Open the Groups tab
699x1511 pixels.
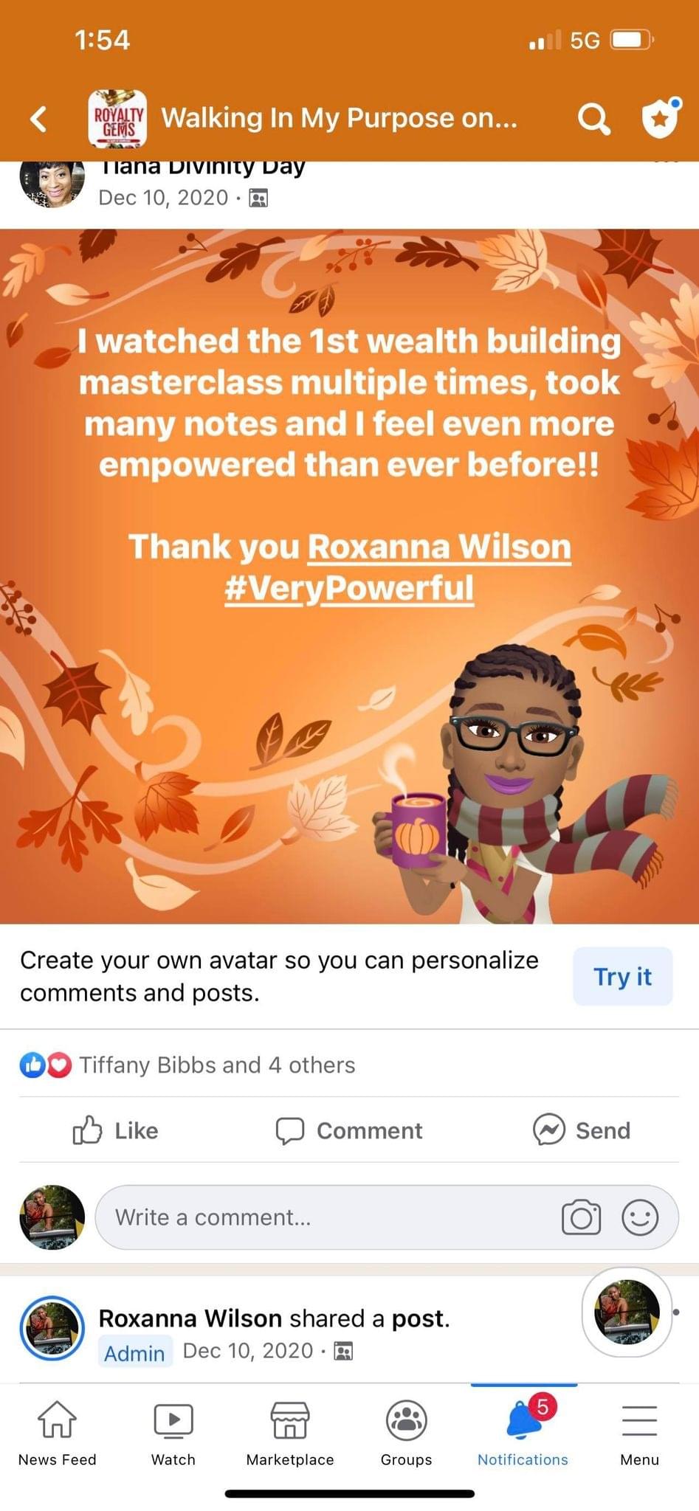(406, 1434)
